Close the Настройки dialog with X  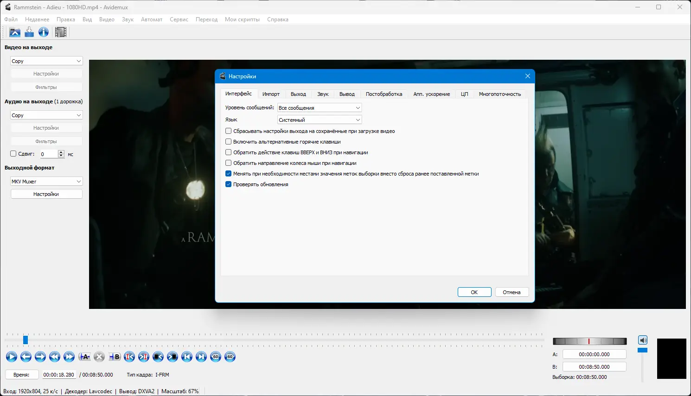click(527, 76)
